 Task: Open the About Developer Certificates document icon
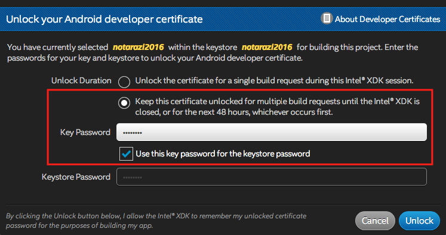click(x=327, y=18)
